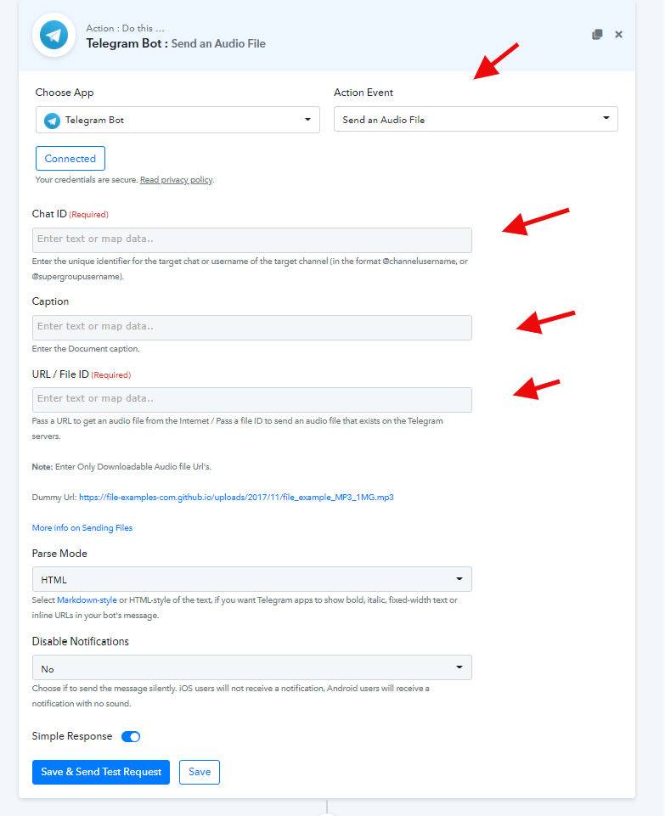This screenshot has height=816, width=665.
Task: Click the header title Send an Audio File
Action: 218,43
